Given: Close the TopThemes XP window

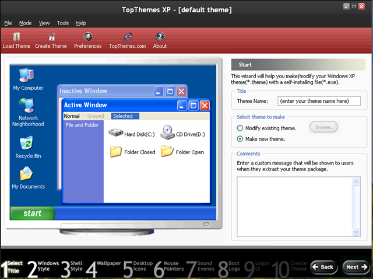Looking at the screenshot, I should click(x=361, y=6).
